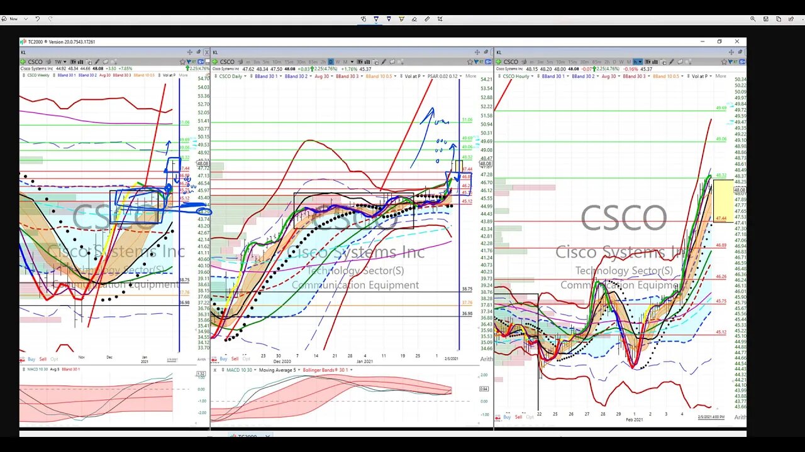Open CSCO Weekly plot dropdown
This screenshot has width=805, height=452.
tap(38, 75)
